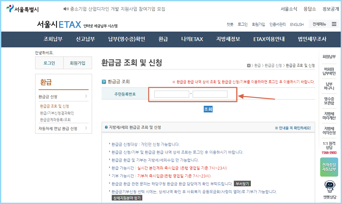
Task: Open the 로그인 link
Action: pos(243,24)
